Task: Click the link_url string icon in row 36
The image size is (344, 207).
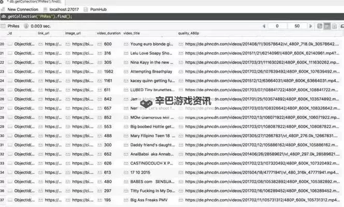Action: point(40,191)
